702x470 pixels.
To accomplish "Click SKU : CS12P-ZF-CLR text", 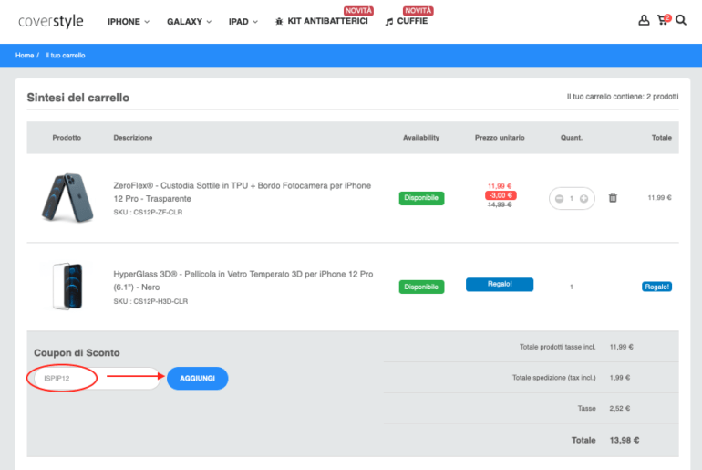I will tap(148, 212).
